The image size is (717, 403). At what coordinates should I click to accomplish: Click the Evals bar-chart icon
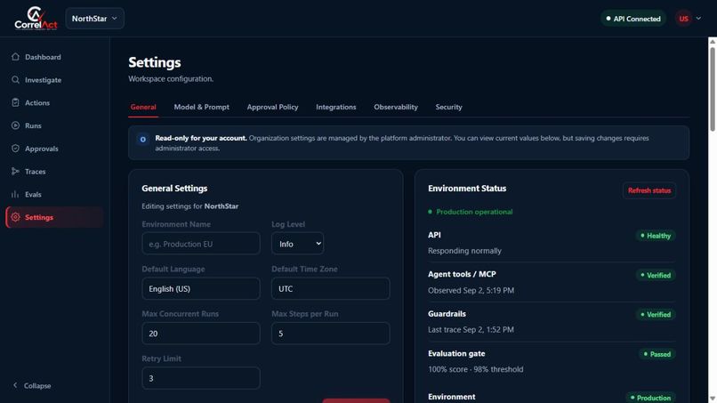(15, 194)
